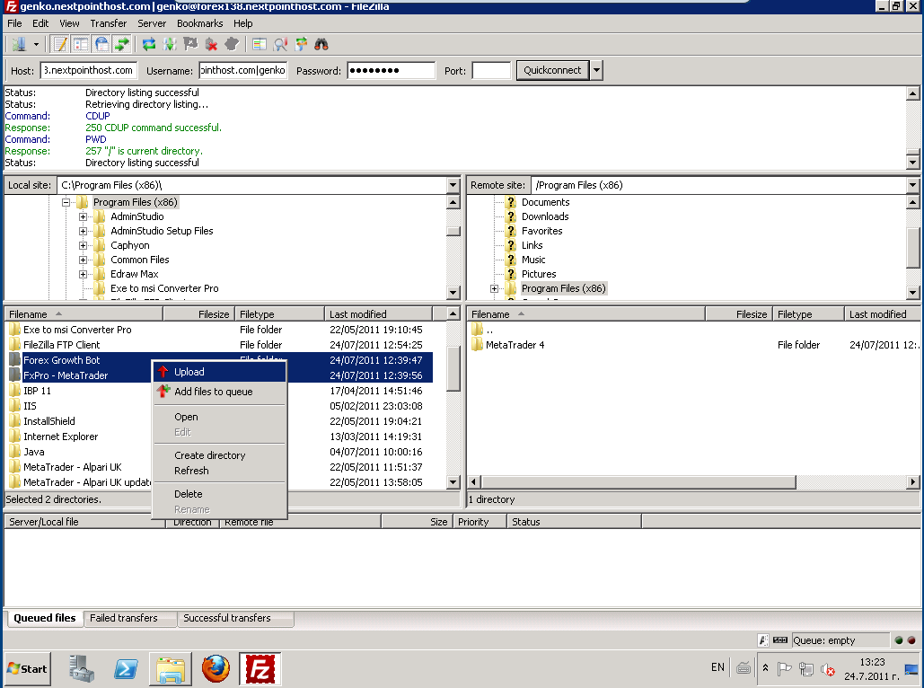924x688 pixels.
Task: Click the on-screen keyboard icon in taskbar
Action: tap(744, 668)
